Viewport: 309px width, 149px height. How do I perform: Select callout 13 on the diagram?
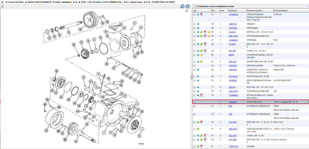pos(141,28)
